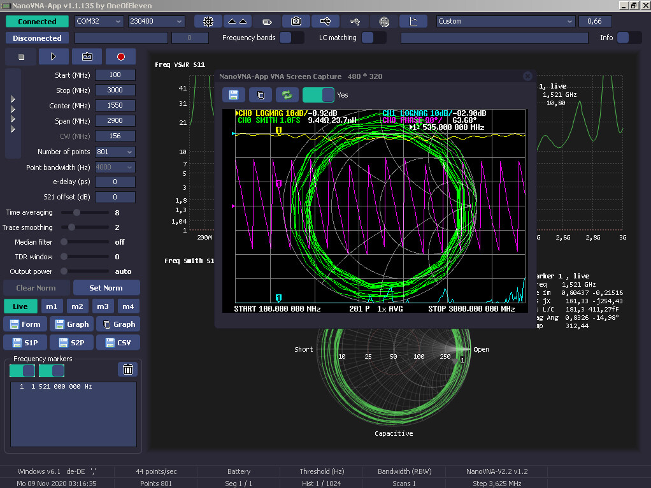Click the Center (MHz) field
This screenshot has width=651, height=488.
(115, 106)
